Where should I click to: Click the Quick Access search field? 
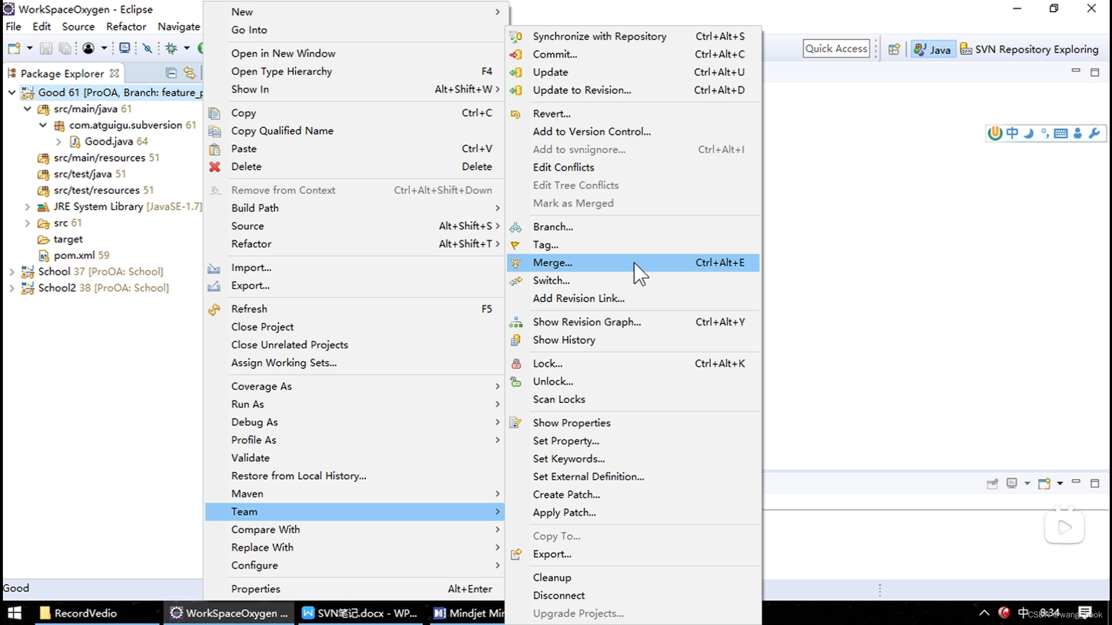[836, 49]
